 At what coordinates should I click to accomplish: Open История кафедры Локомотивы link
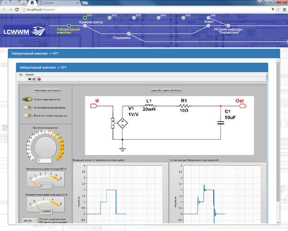pyautogui.click(x=228, y=31)
